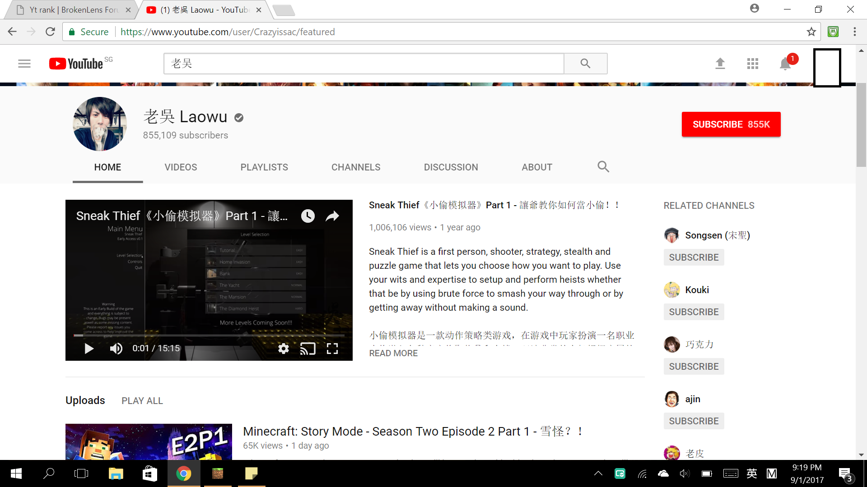Reload the current page

[50, 32]
